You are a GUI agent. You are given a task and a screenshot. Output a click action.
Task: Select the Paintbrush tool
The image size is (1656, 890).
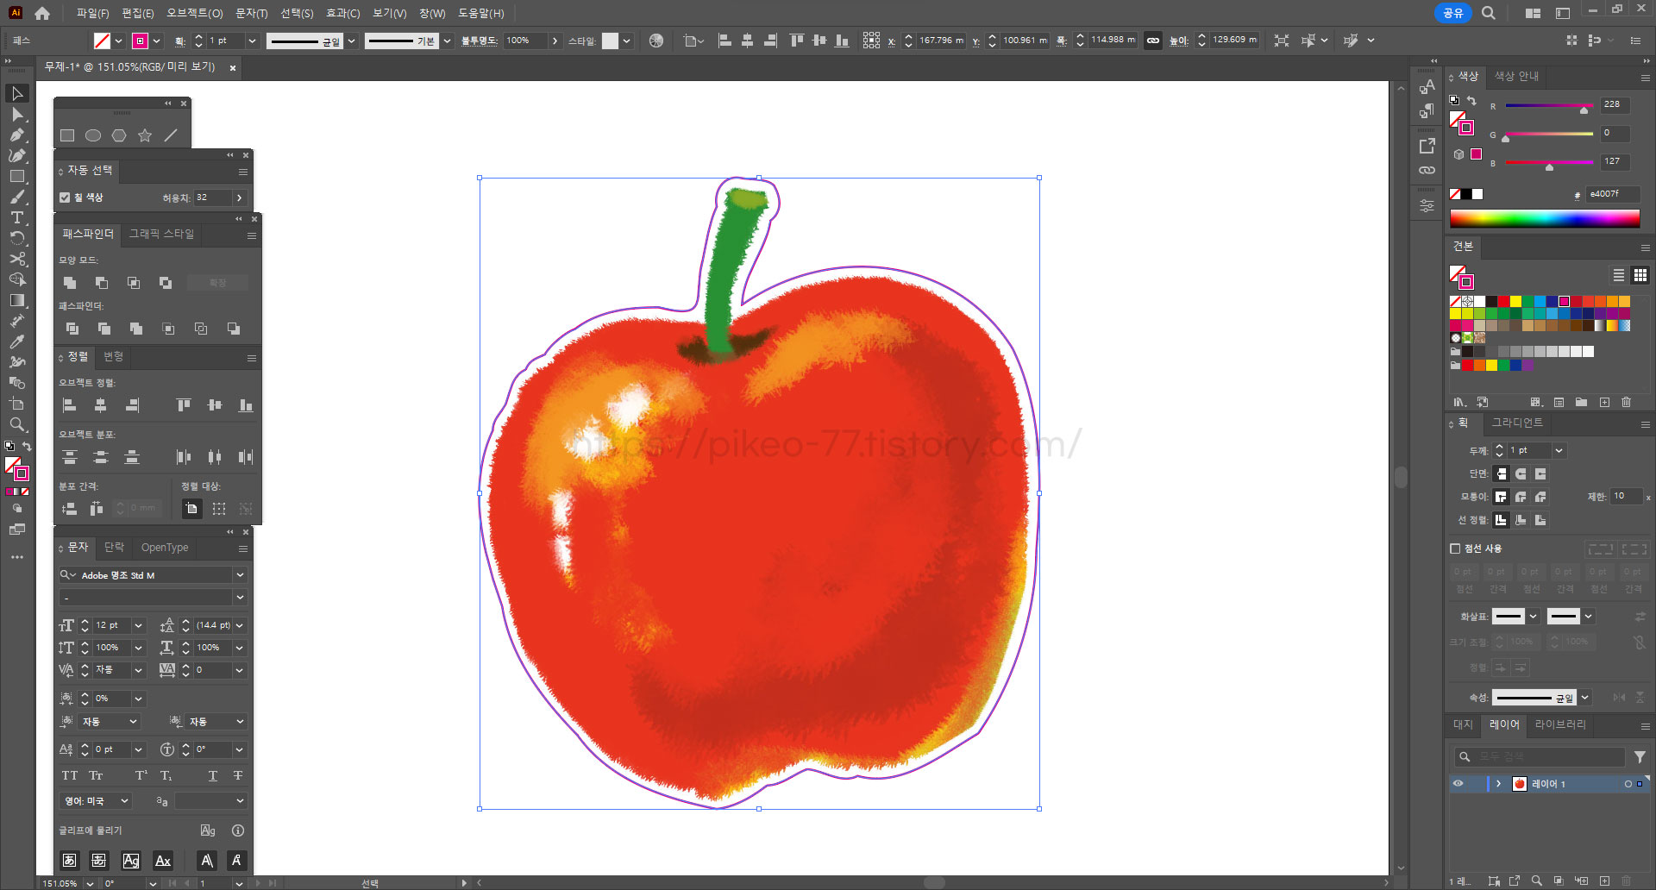[16, 197]
